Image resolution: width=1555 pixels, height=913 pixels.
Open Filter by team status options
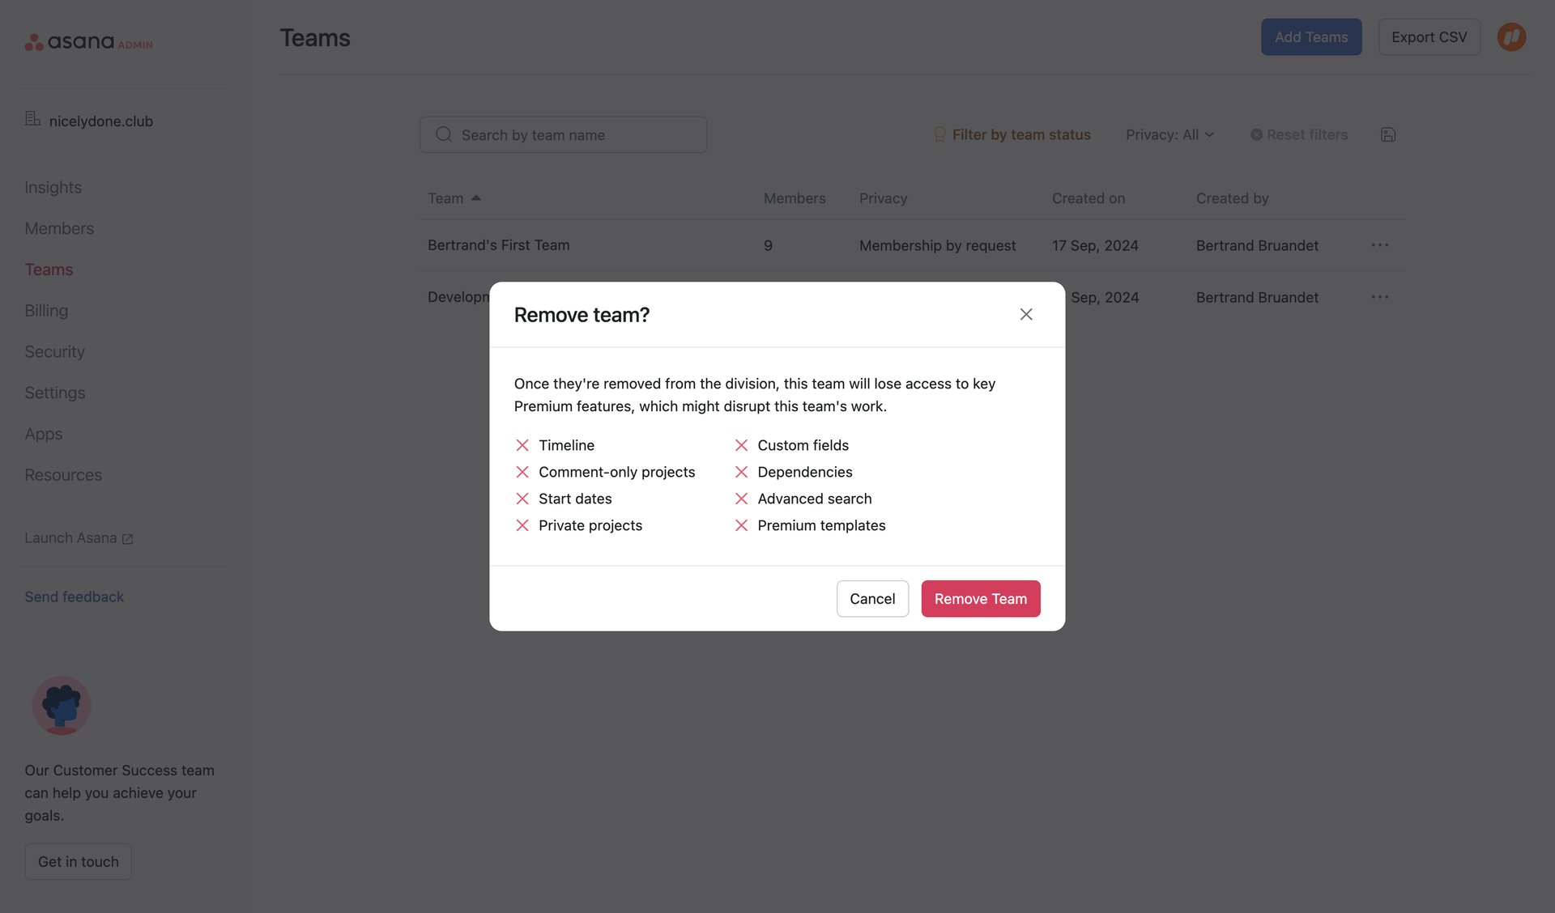pos(1020,134)
